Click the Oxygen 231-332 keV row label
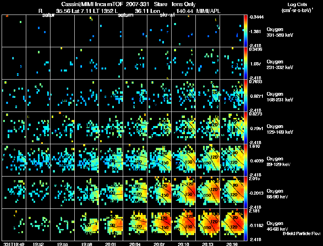The height and width of the screenshot is (246, 323). click(280, 65)
